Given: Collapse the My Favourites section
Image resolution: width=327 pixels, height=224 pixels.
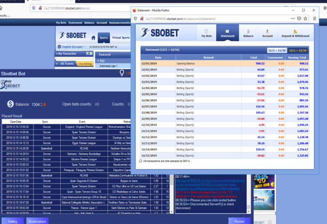Looking at the screenshot, I should pos(57,54).
